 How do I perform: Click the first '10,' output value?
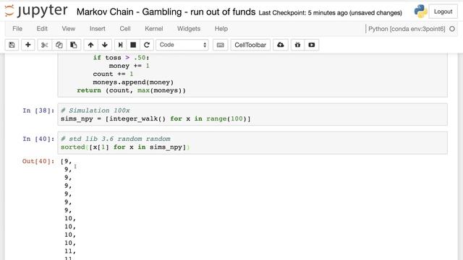point(70,218)
